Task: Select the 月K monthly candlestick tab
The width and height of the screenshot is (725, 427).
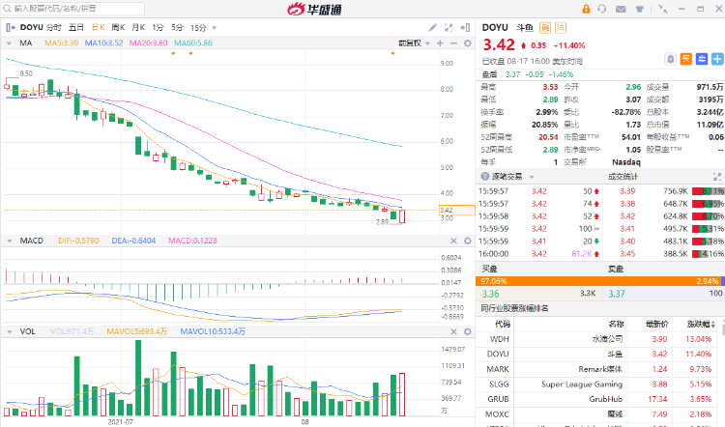Action: point(138,28)
